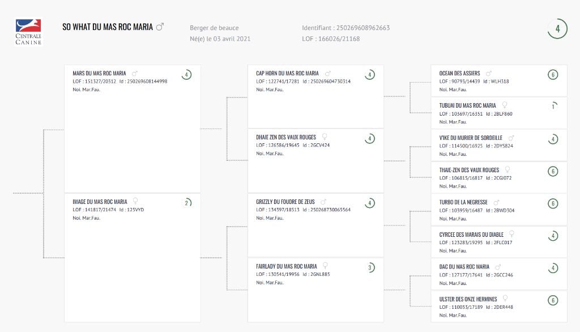Screen dimensions: 580x332
Task: Open CYRCEE DES MARAIS DU DIABLE entry
Action: pos(471,235)
